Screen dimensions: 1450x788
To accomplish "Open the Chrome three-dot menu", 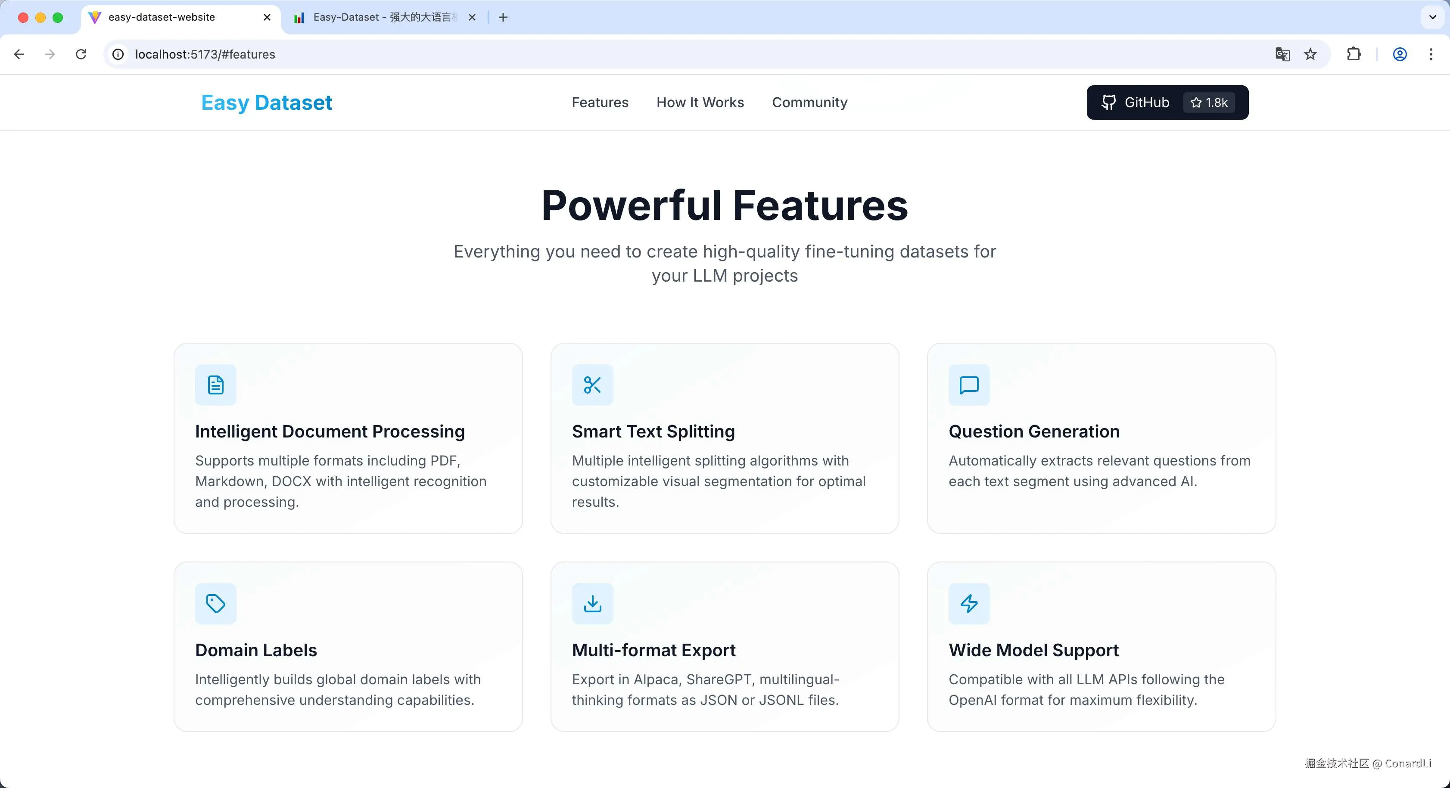I will coord(1431,54).
